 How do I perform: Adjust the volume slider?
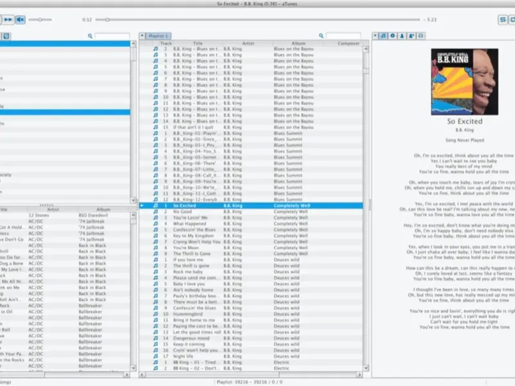(40, 20)
